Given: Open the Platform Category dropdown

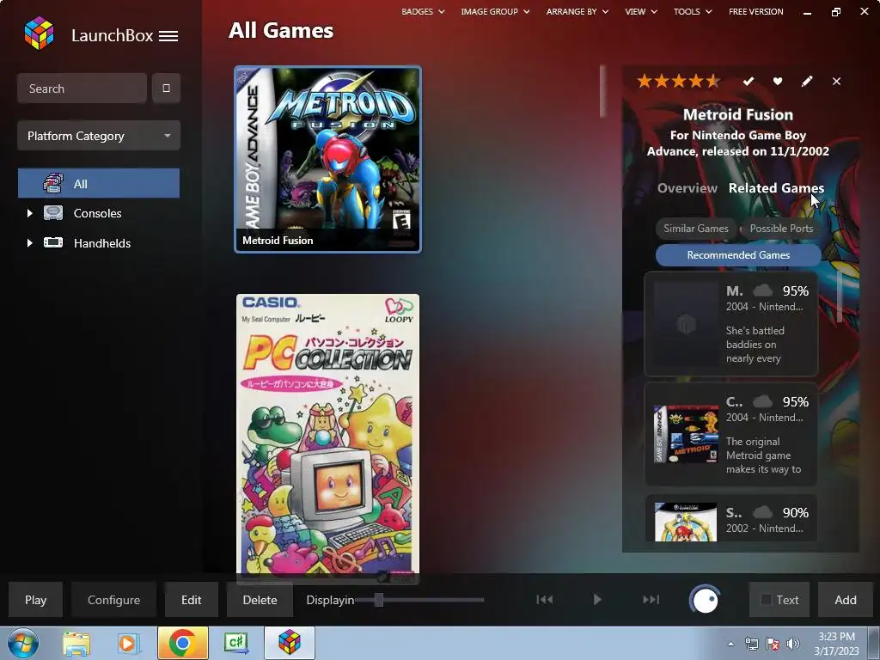Looking at the screenshot, I should pos(99,136).
